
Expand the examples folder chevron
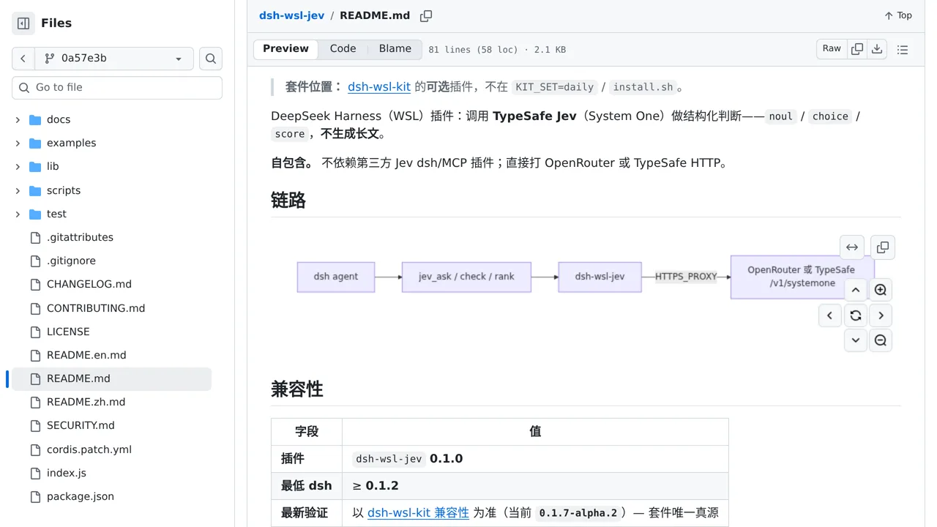click(x=18, y=143)
